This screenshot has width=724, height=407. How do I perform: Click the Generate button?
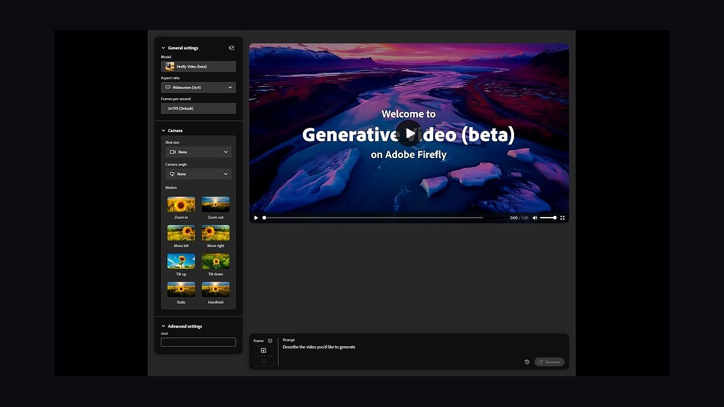coord(549,362)
